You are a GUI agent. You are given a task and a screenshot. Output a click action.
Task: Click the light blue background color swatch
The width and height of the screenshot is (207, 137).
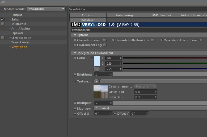(x=97, y=61)
